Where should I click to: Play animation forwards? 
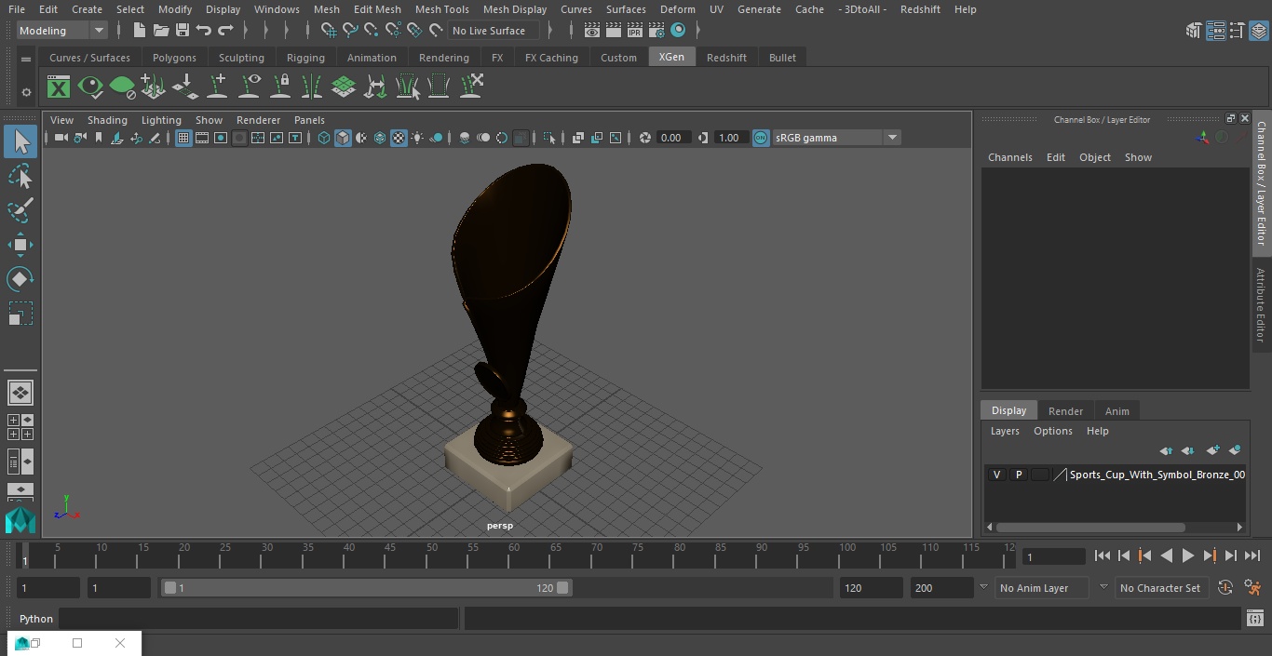(x=1187, y=556)
